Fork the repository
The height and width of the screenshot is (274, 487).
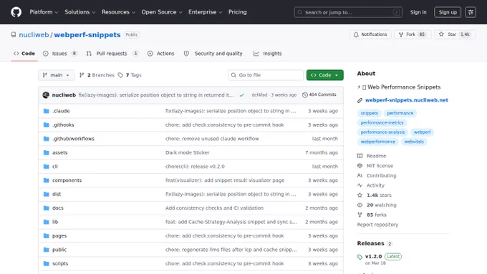tap(413, 34)
